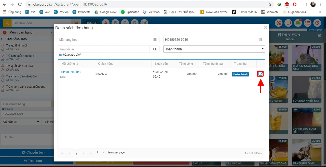Open order link HD190320-0016
The width and height of the screenshot is (326, 167).
70,72
